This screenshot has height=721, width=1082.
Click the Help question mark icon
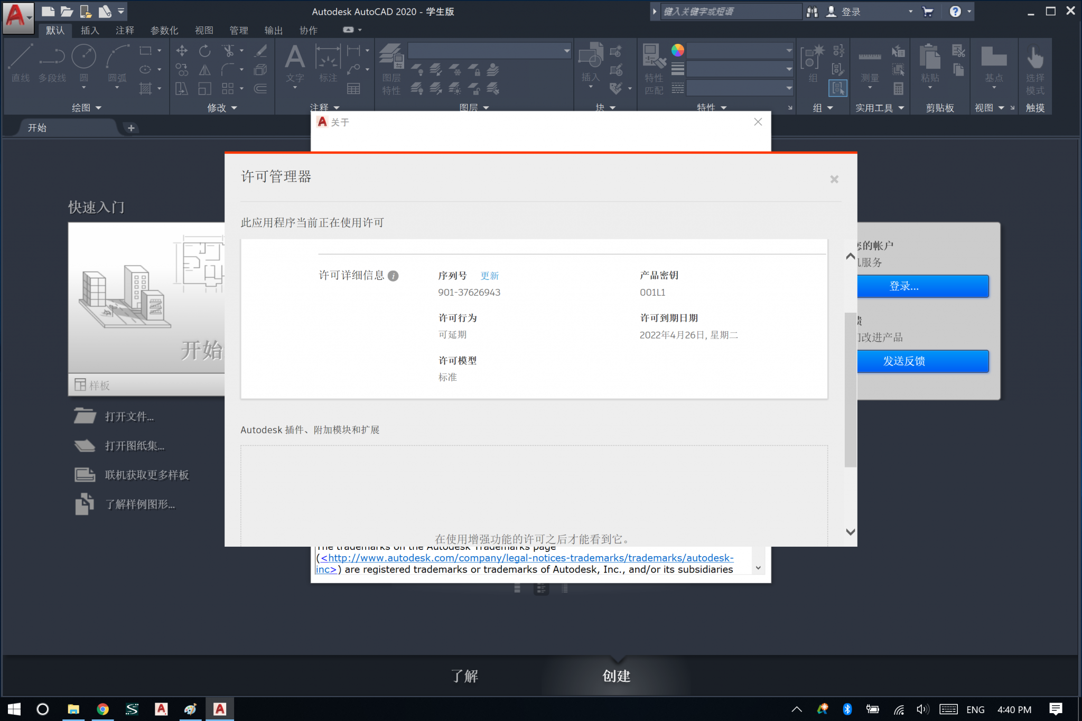click(955, 12)
